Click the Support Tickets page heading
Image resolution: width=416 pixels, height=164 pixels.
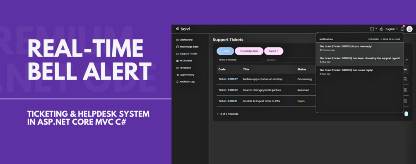[x=228, y=40]
